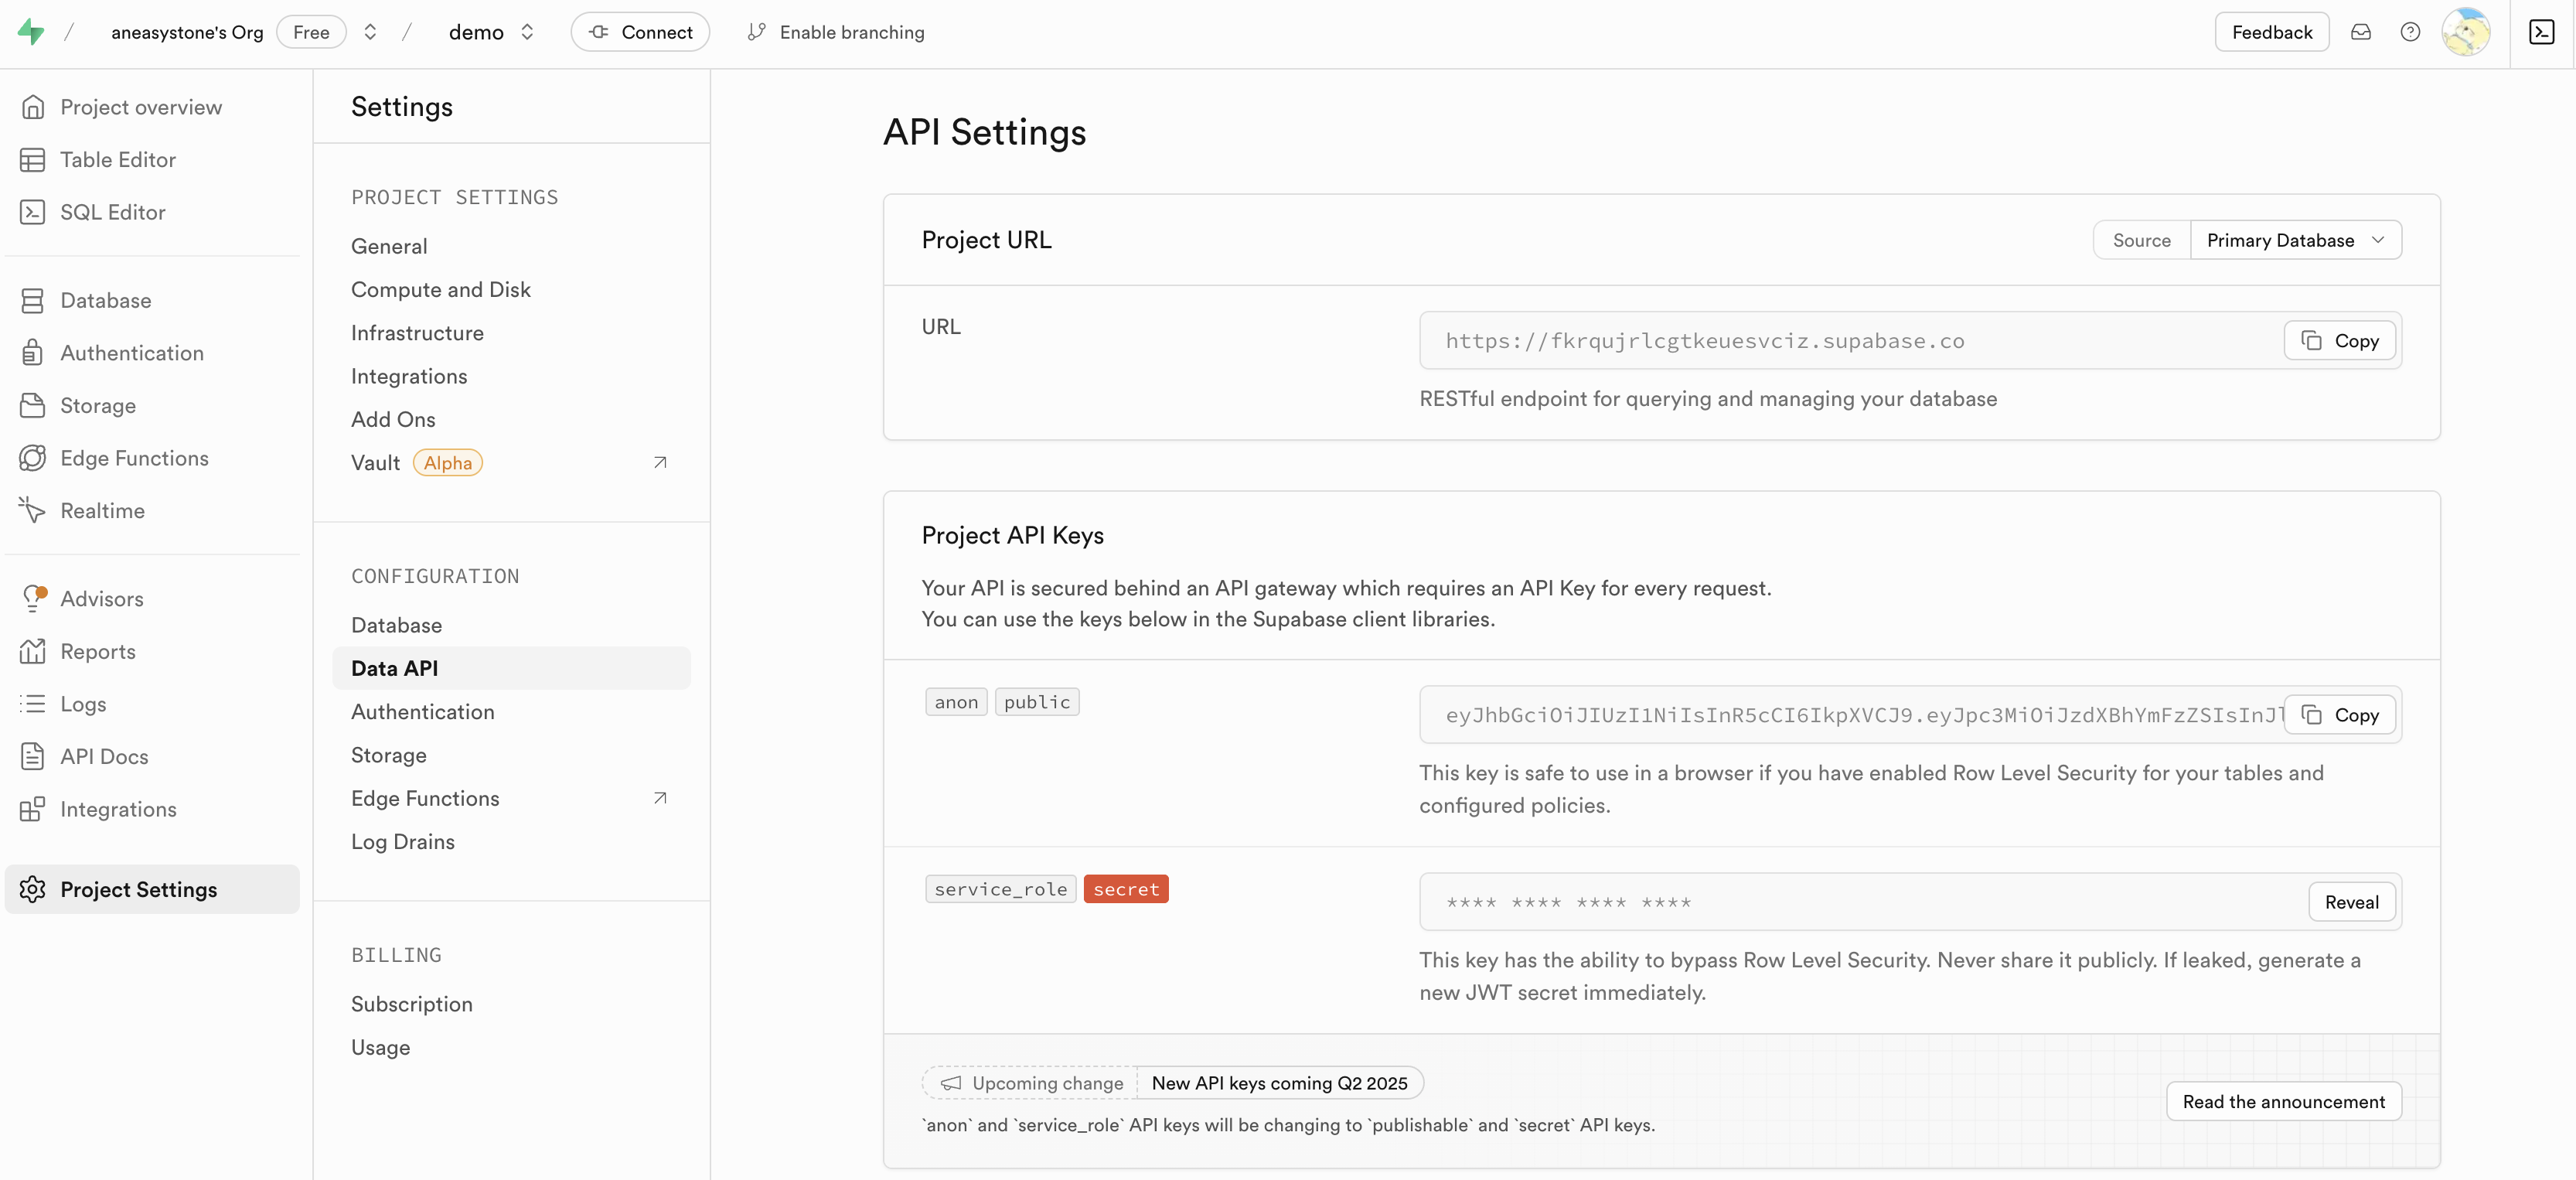
Task: Open Usage billing page
Action: (x=381, y=1047)
